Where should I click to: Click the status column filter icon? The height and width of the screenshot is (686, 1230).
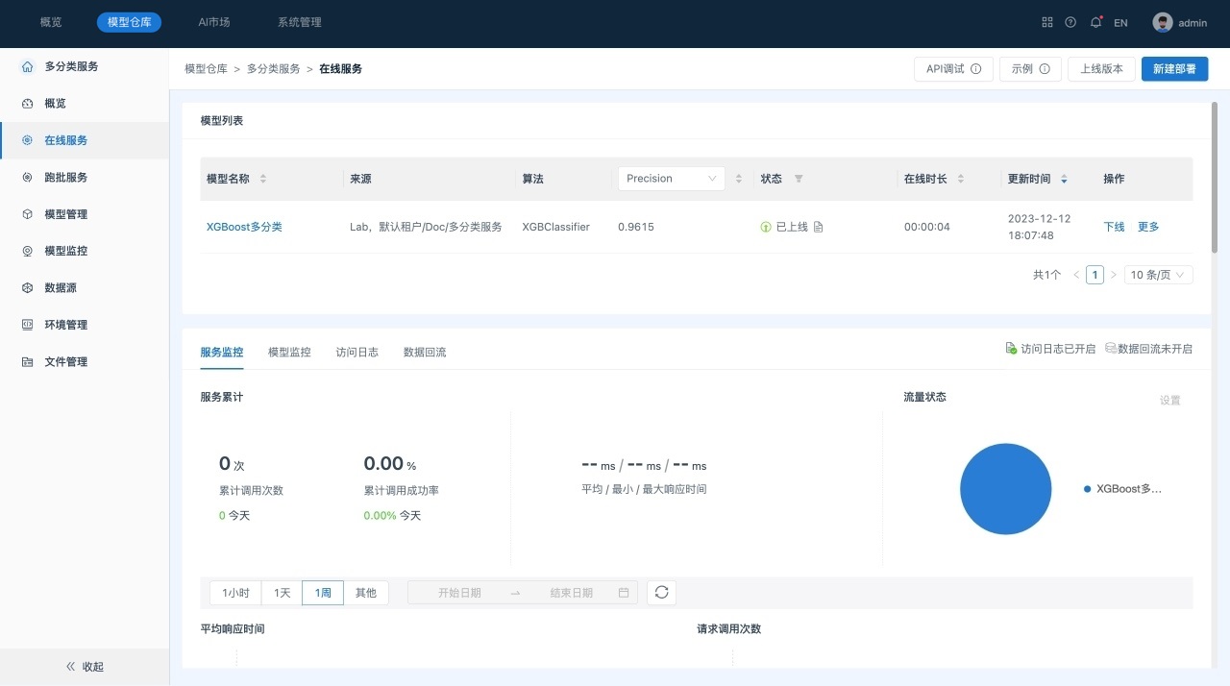799,179
